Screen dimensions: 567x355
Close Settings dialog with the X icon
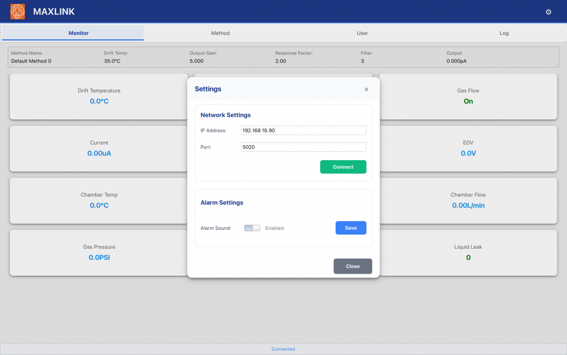pyautogui.click(x=366, y=89)
